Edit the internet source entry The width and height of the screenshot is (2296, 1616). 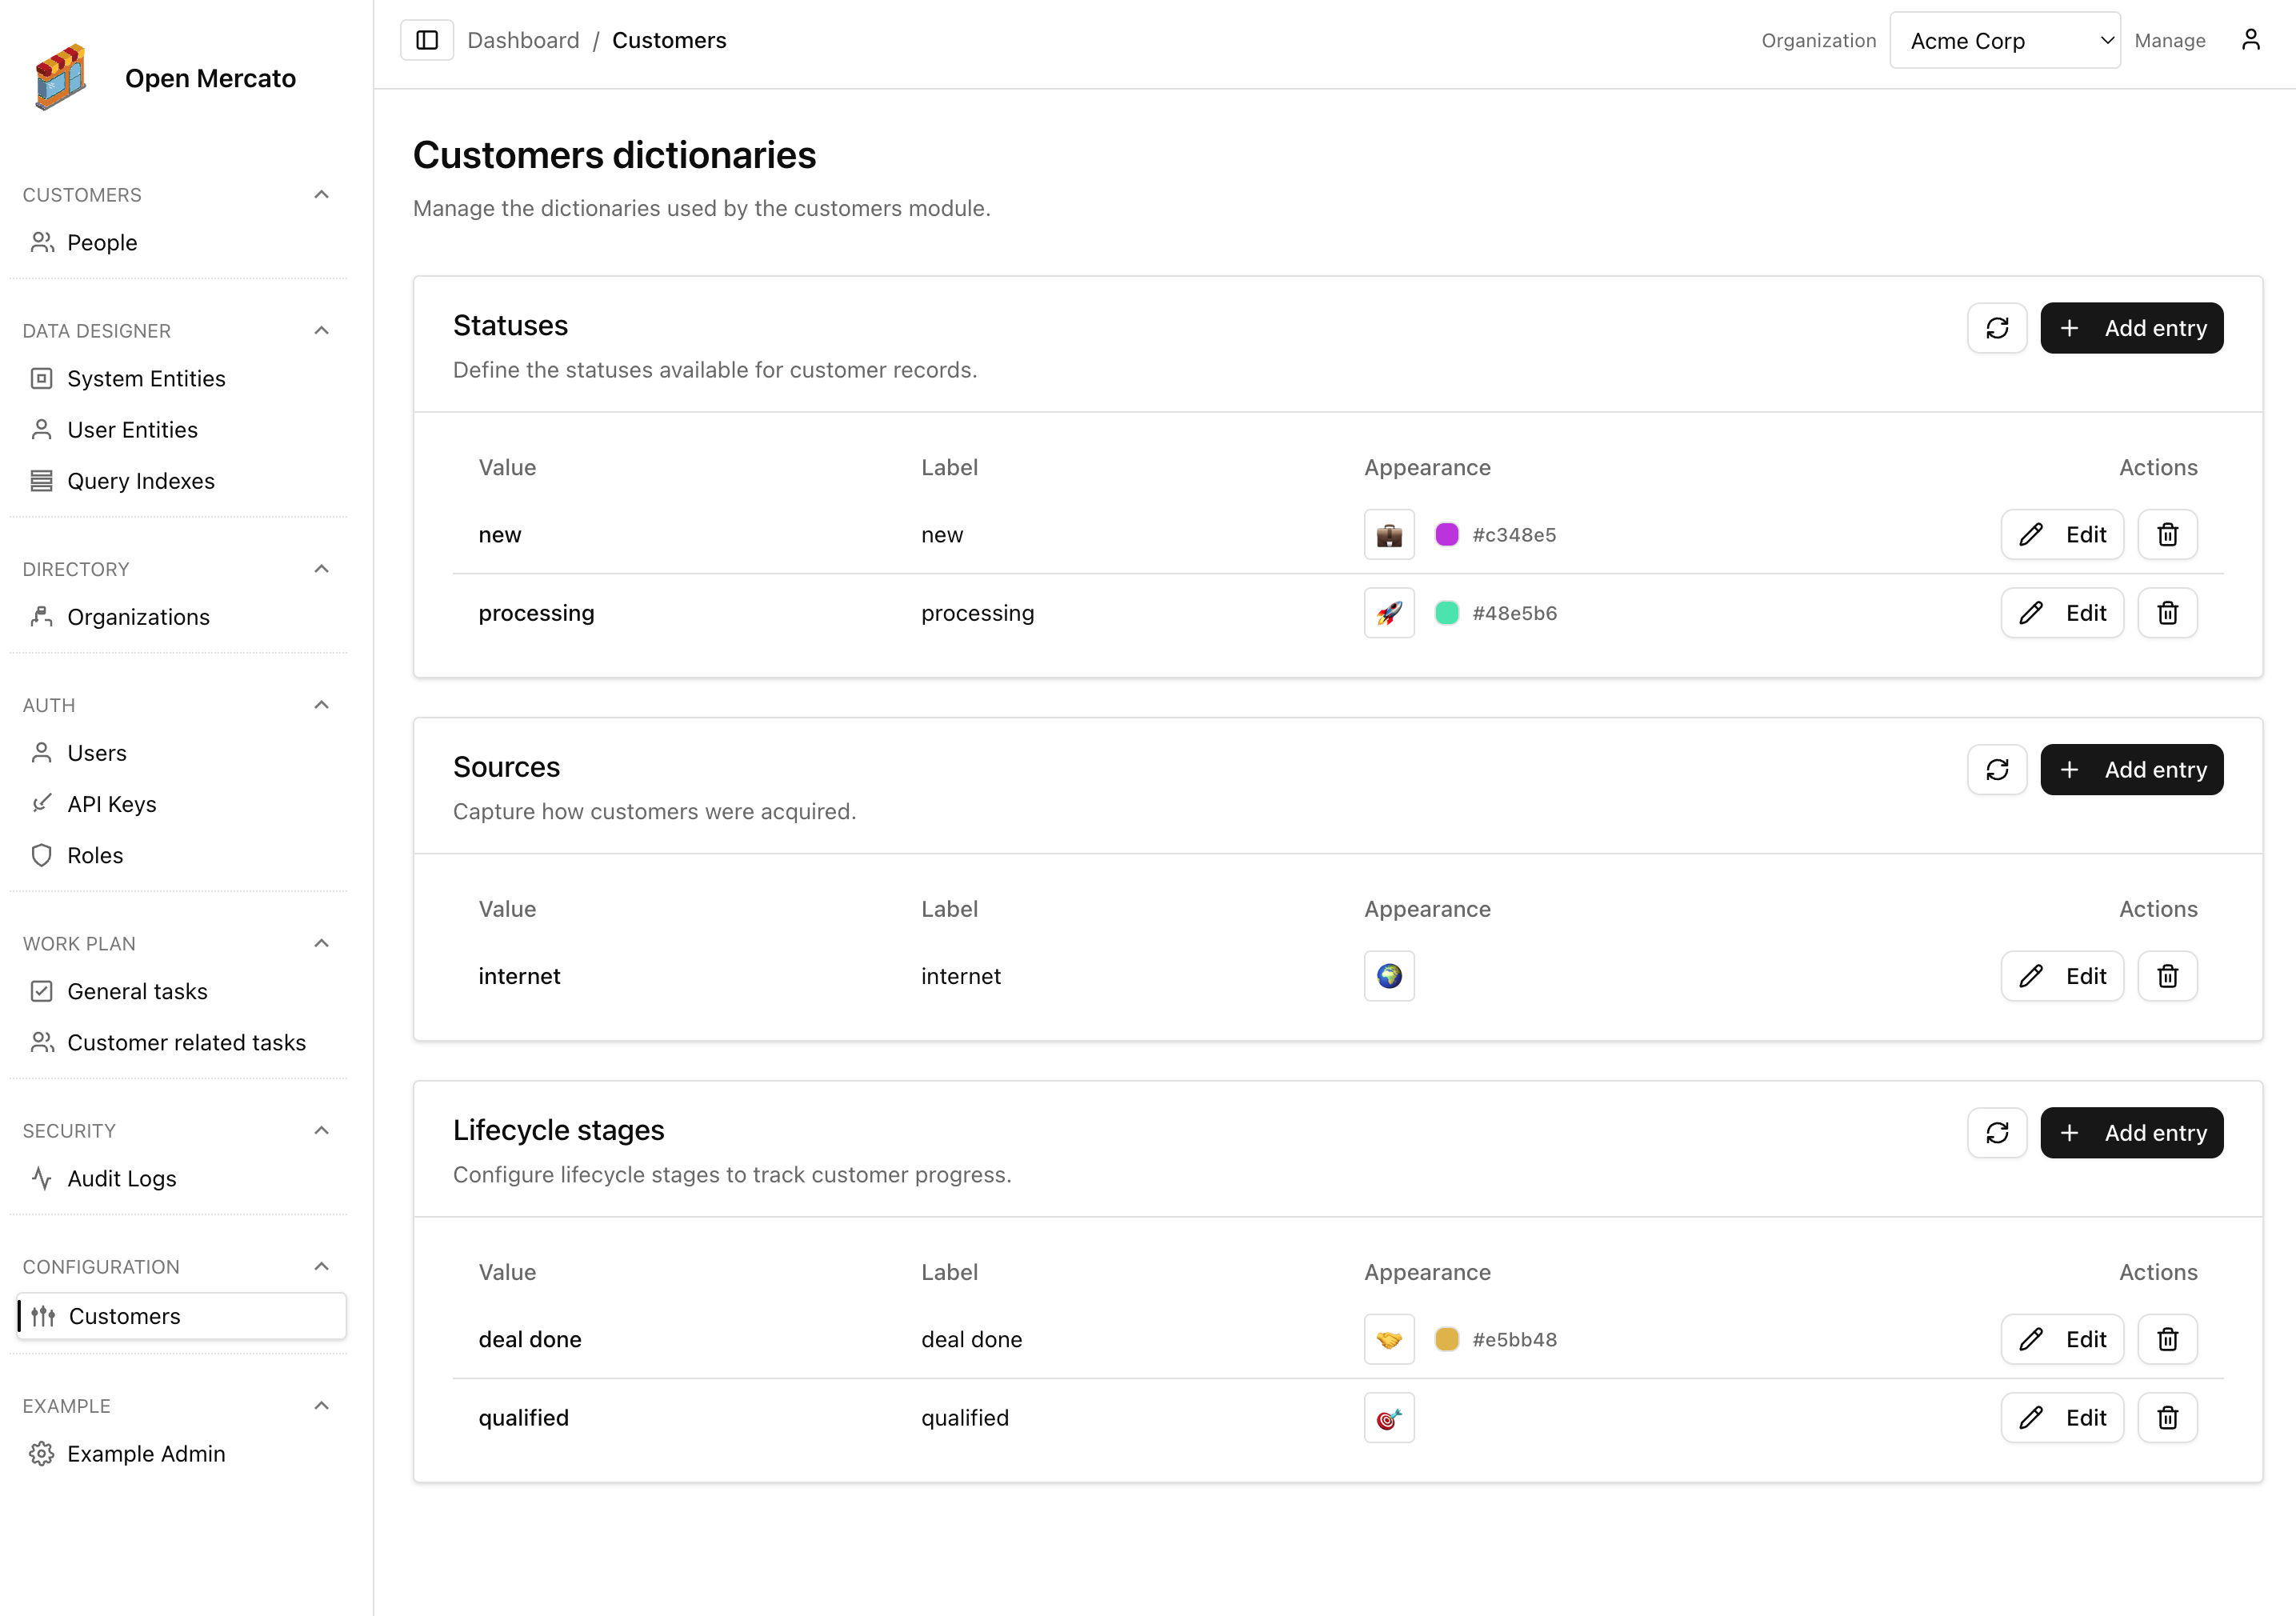click(x=2062, y=975)
